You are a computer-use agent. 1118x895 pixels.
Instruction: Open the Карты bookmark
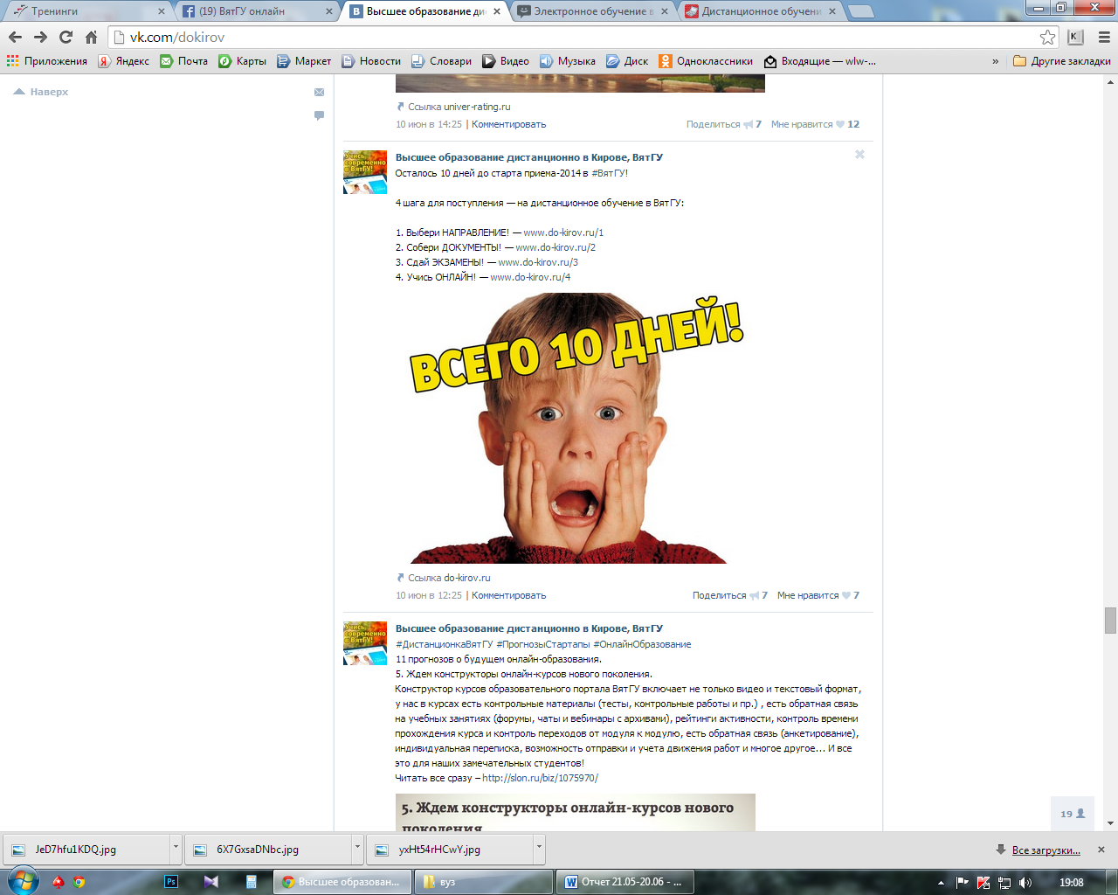point(242,61)
